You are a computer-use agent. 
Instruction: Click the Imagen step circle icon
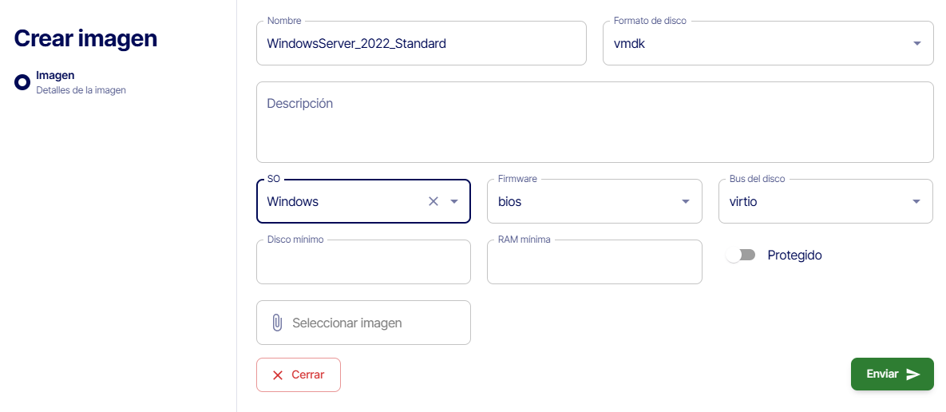point(22,81)
